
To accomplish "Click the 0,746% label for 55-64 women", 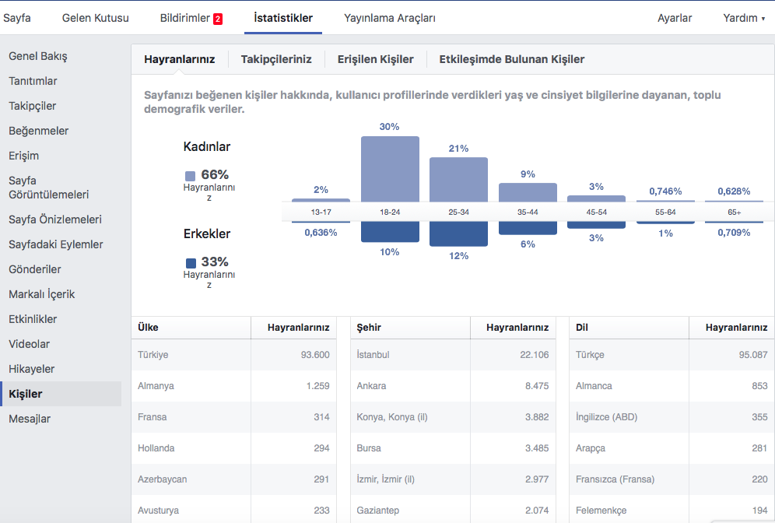I will click(x=665, y=191).
